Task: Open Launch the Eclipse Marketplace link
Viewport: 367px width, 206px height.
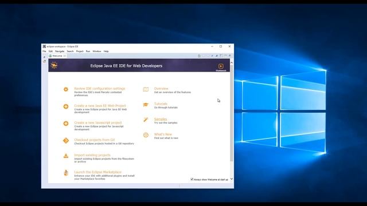Action: (x=98, y=172)
